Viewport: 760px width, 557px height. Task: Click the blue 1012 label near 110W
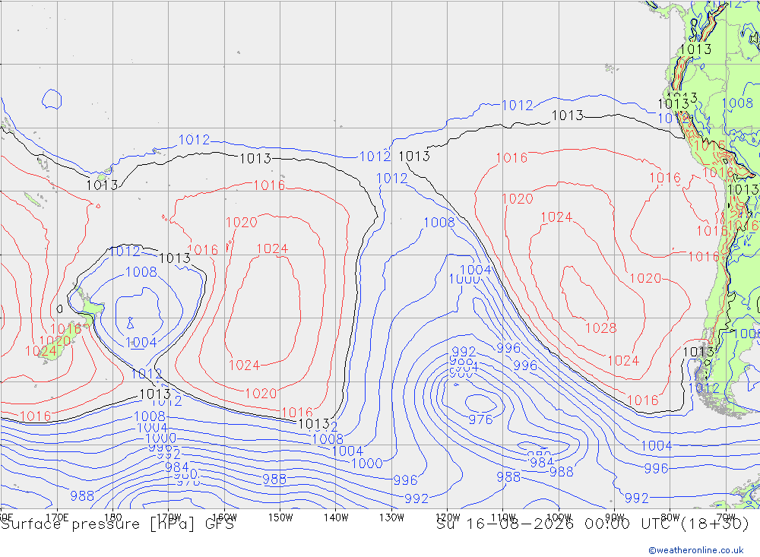[517, 105]
